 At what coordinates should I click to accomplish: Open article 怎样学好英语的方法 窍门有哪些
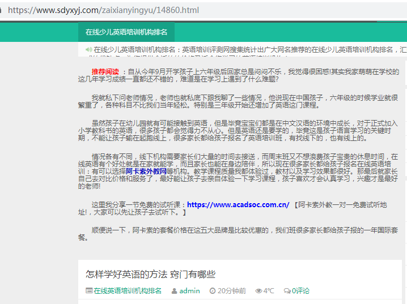point(150,274)
